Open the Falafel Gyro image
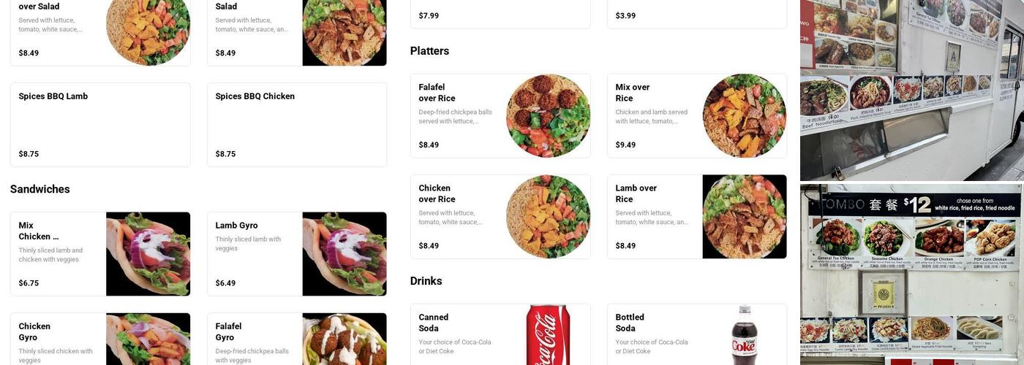 point(345,339)
